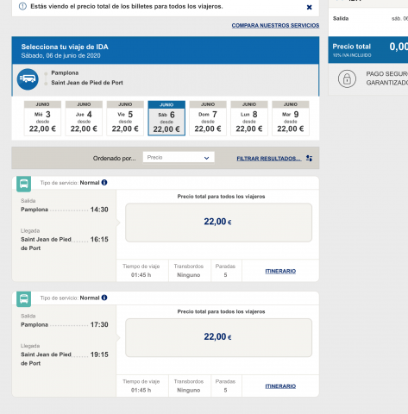The height and width of the screenshot is (414, 408).
Task: Click the filter sliders icon
Action: coord(309,158)
